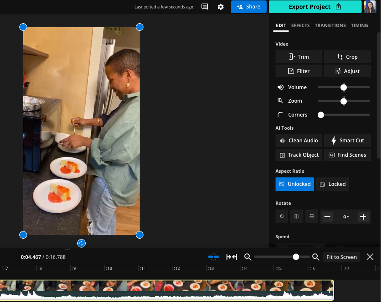The width and height of the screenshot is (381, 302).
Task: Rotate video 90 degrees icon
Action: click(x=282, y=216)
